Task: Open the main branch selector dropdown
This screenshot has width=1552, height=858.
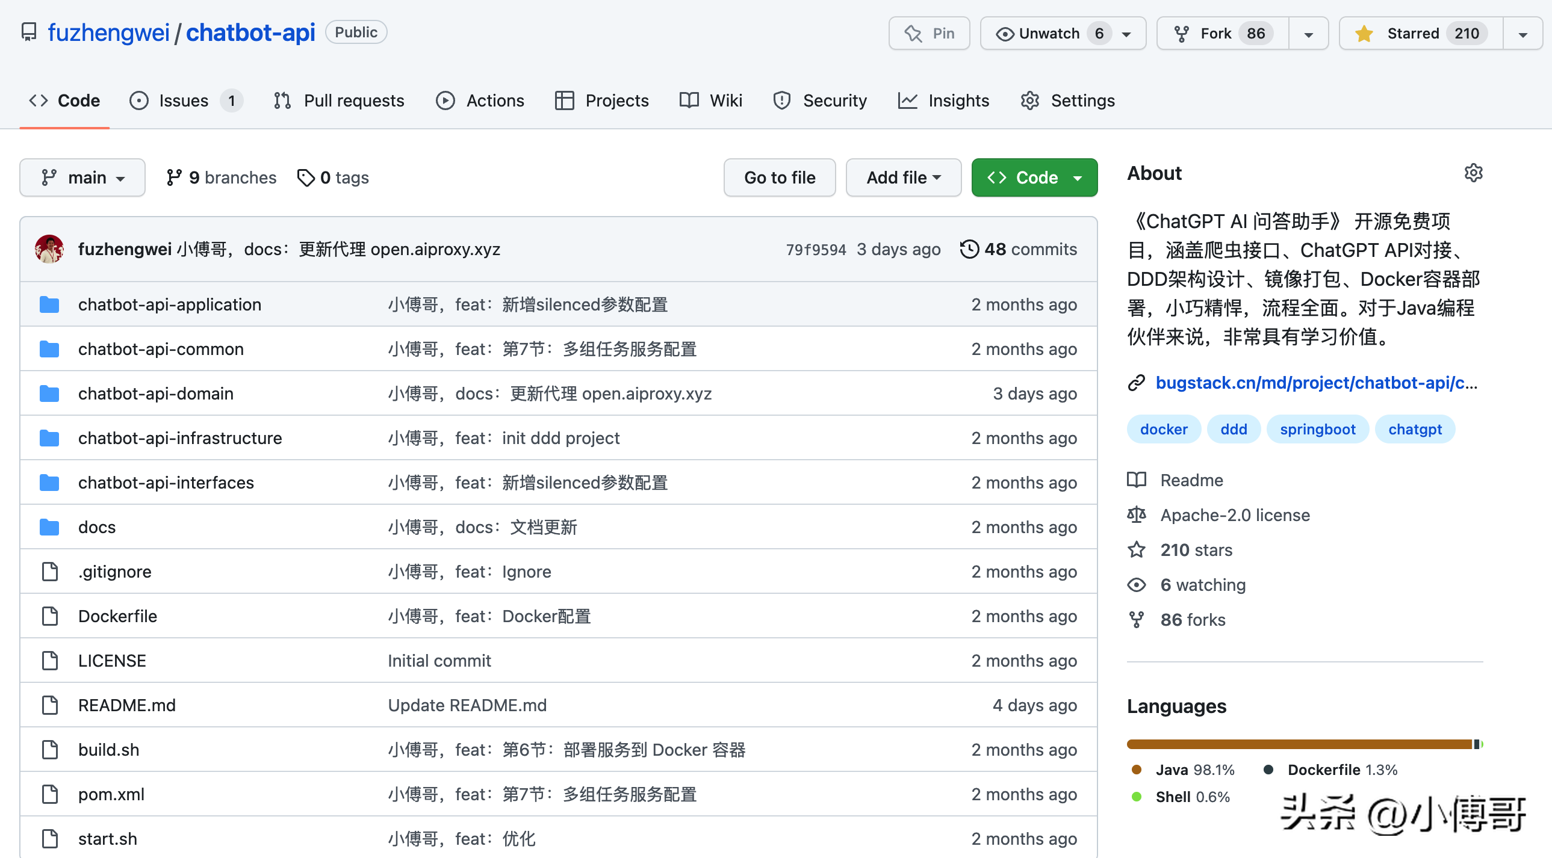Action: click(x=82, y=177)
